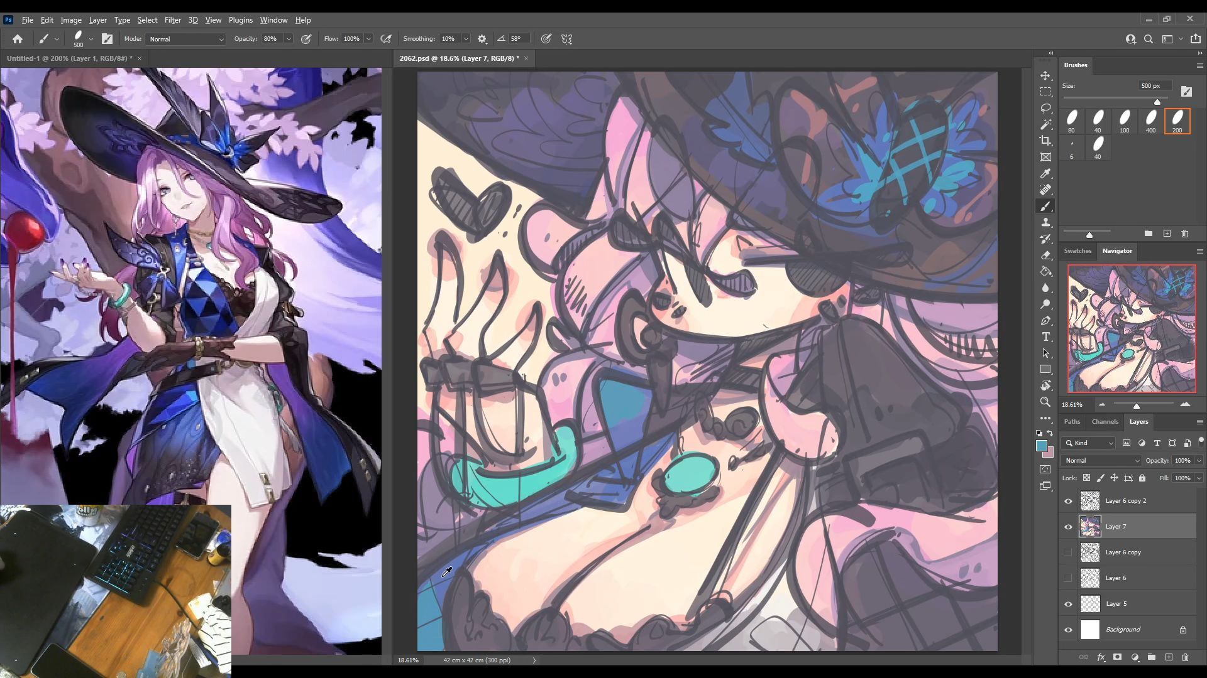Select the Blur tool

point(1045,288)
